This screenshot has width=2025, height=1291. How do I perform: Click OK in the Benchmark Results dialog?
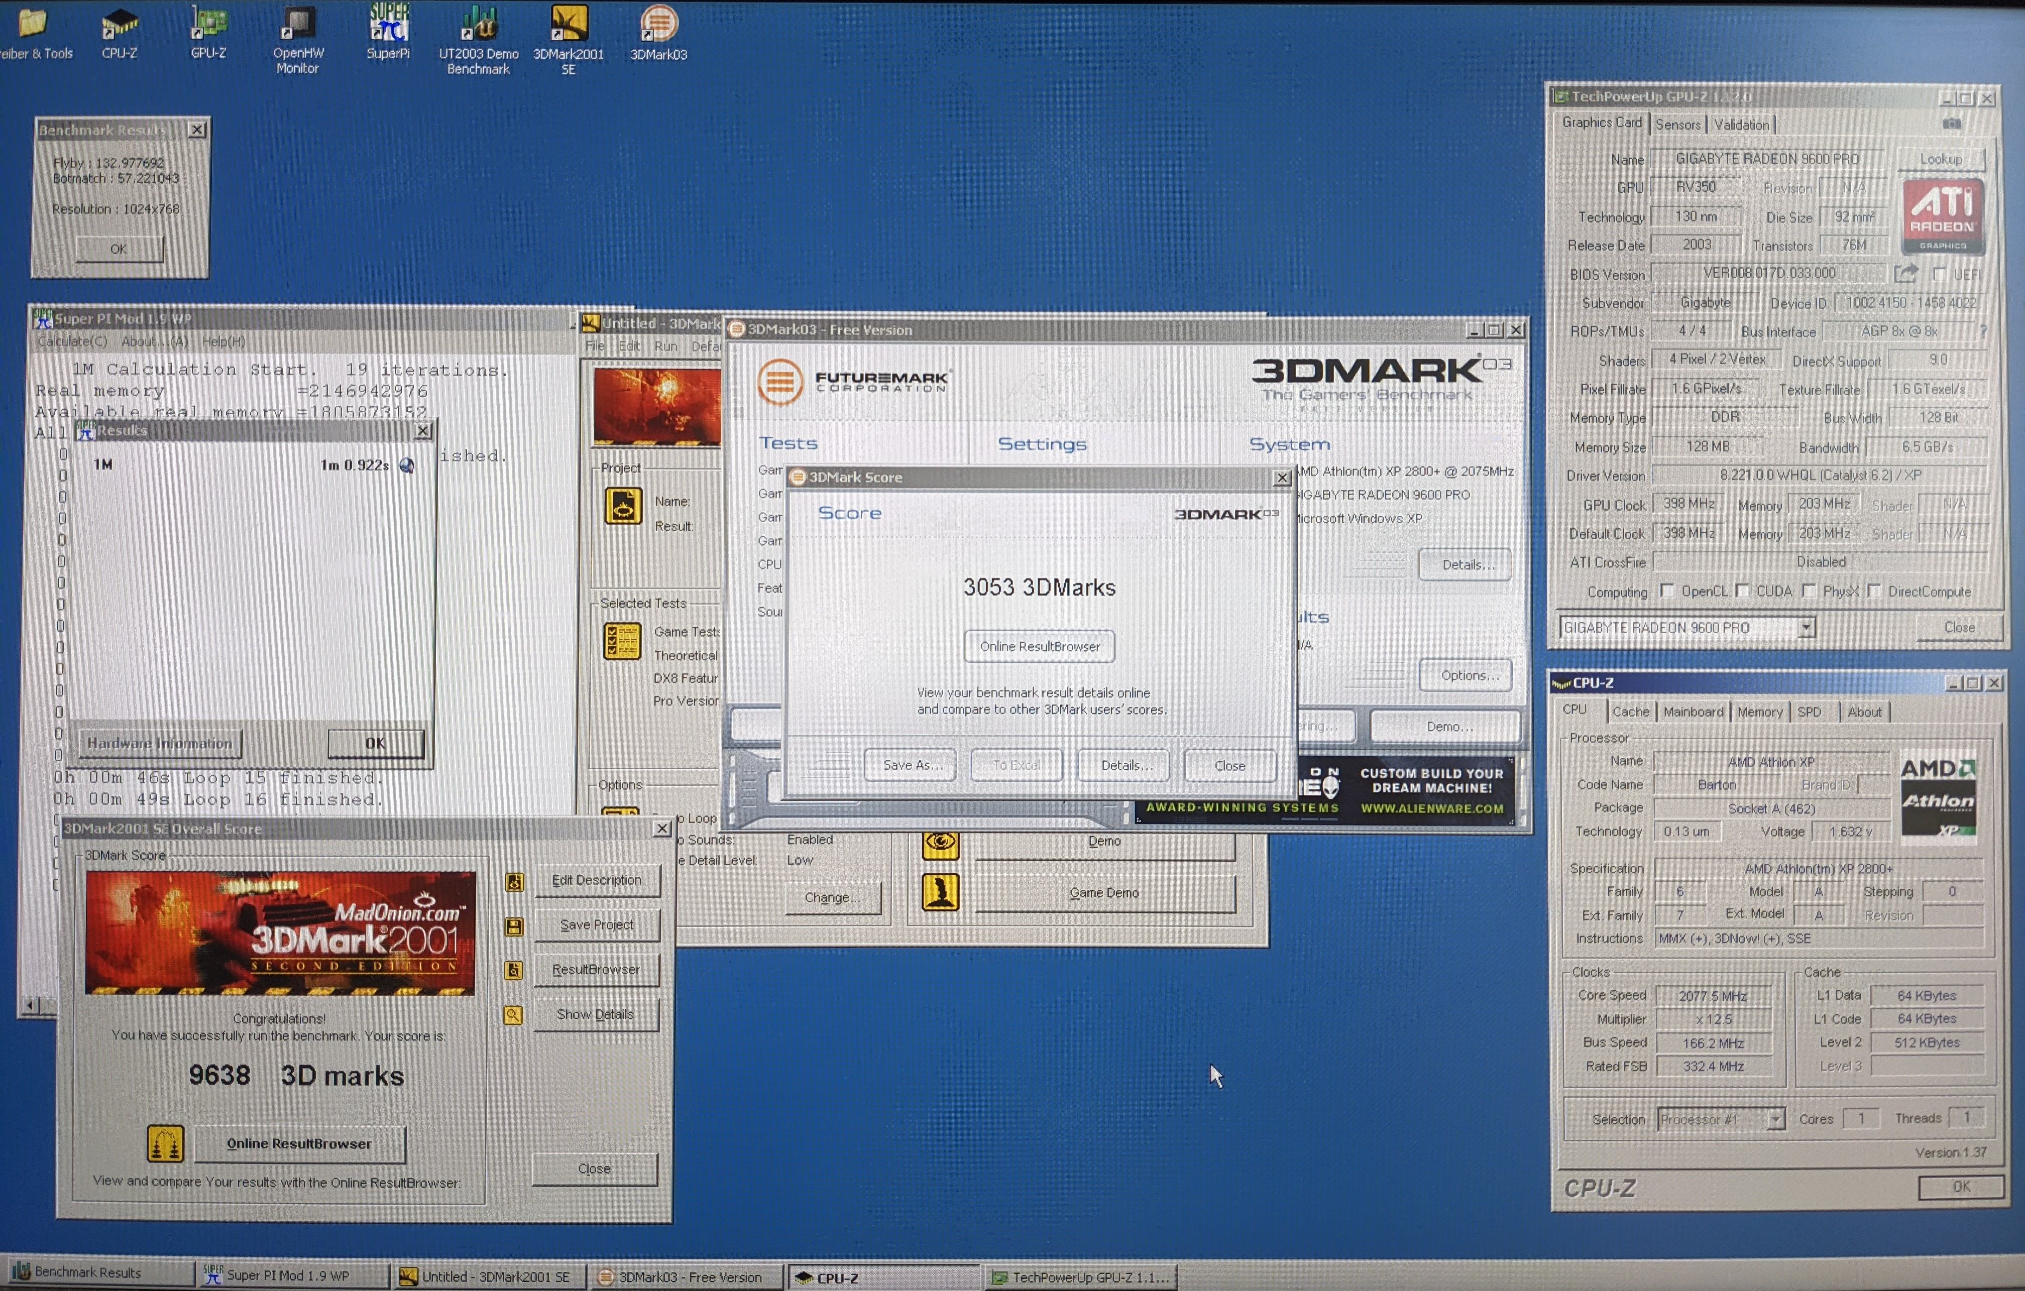click(x=119, y=249)
